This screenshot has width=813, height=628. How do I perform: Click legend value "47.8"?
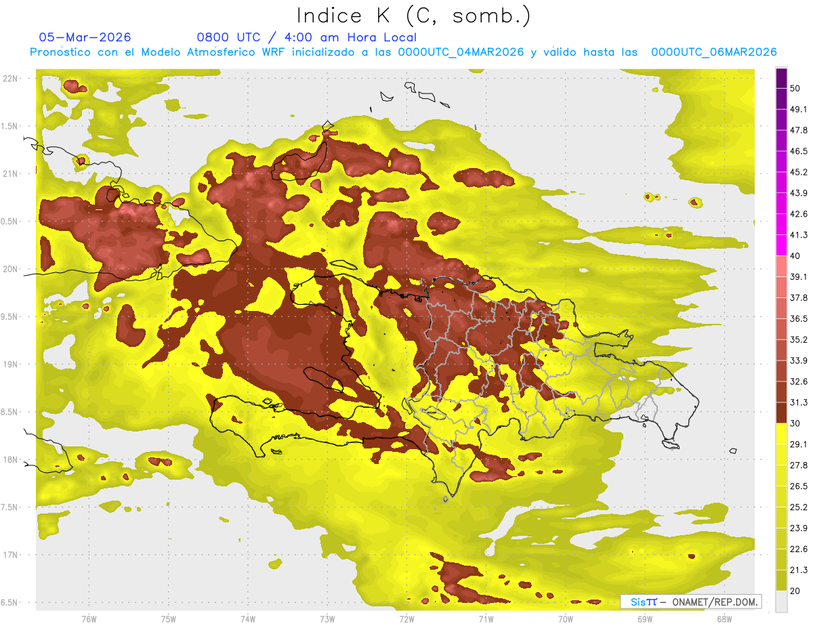(x=798, y=130)
